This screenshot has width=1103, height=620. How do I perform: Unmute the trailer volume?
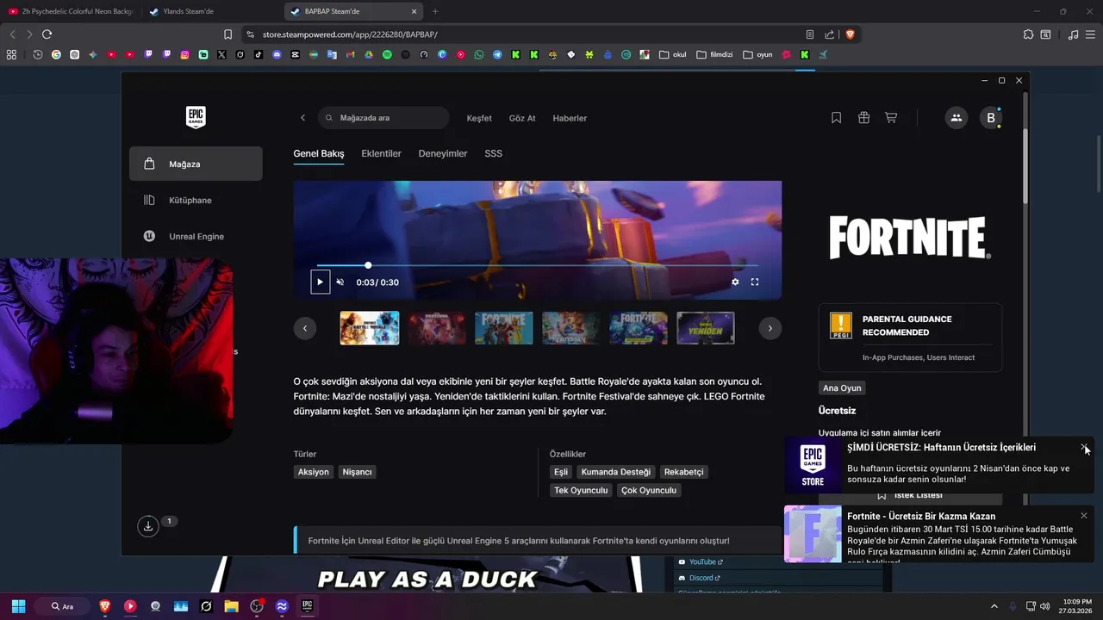click(x=340, y=282)
